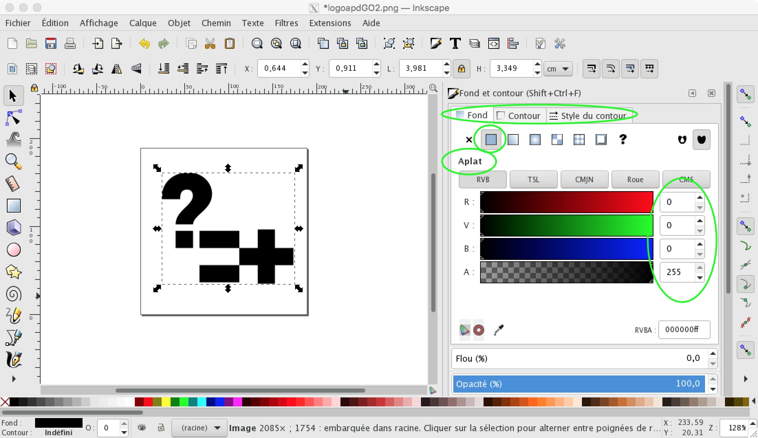Pick color with the eyedropper icon

(x=498, y=330)
